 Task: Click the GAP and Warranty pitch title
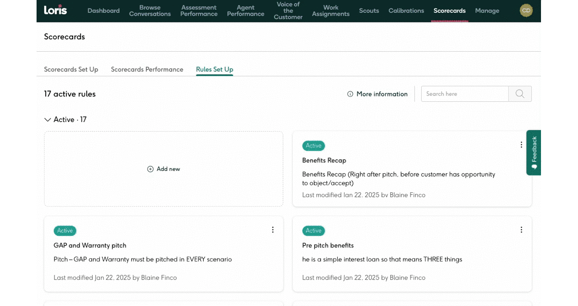coord(90,245)
